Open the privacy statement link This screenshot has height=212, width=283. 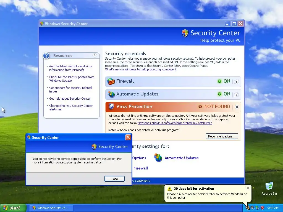coord(141,181)
